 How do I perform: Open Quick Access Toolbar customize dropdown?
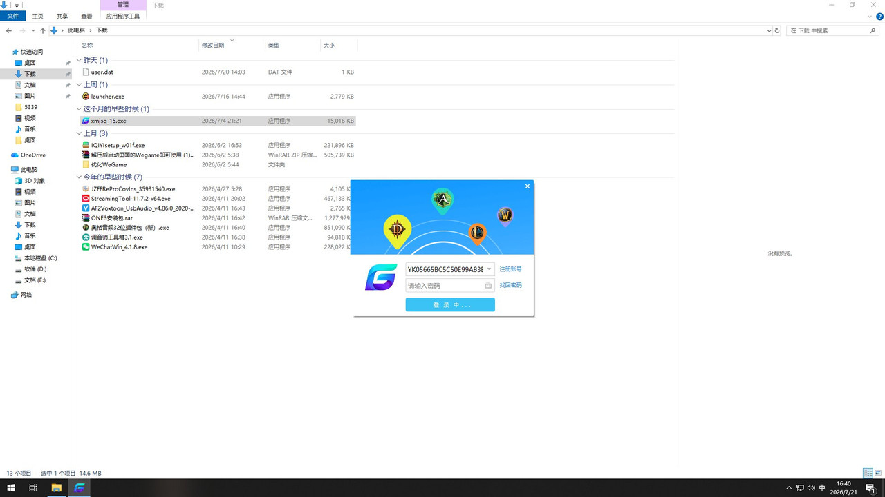click(17, 5)
